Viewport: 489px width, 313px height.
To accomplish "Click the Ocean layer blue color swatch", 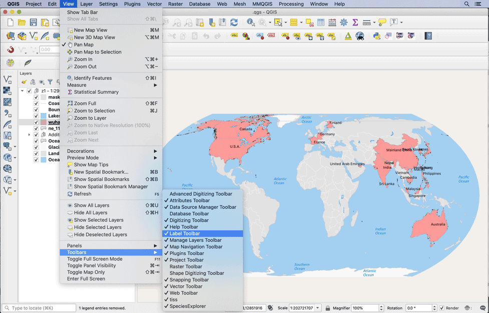I will point(44,159).
